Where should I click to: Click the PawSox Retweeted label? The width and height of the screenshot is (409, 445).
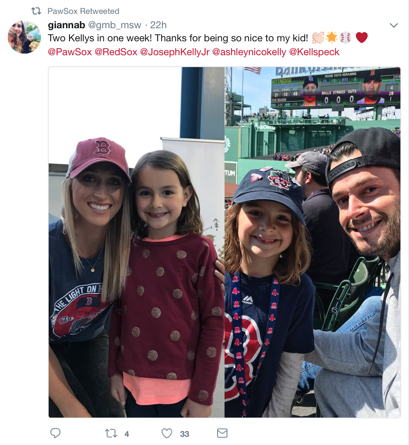(x=83, y=11)
